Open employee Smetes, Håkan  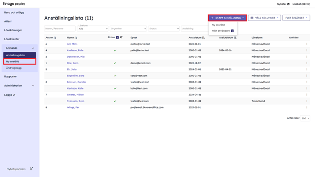pyautogui.click(x=75, y=94)
